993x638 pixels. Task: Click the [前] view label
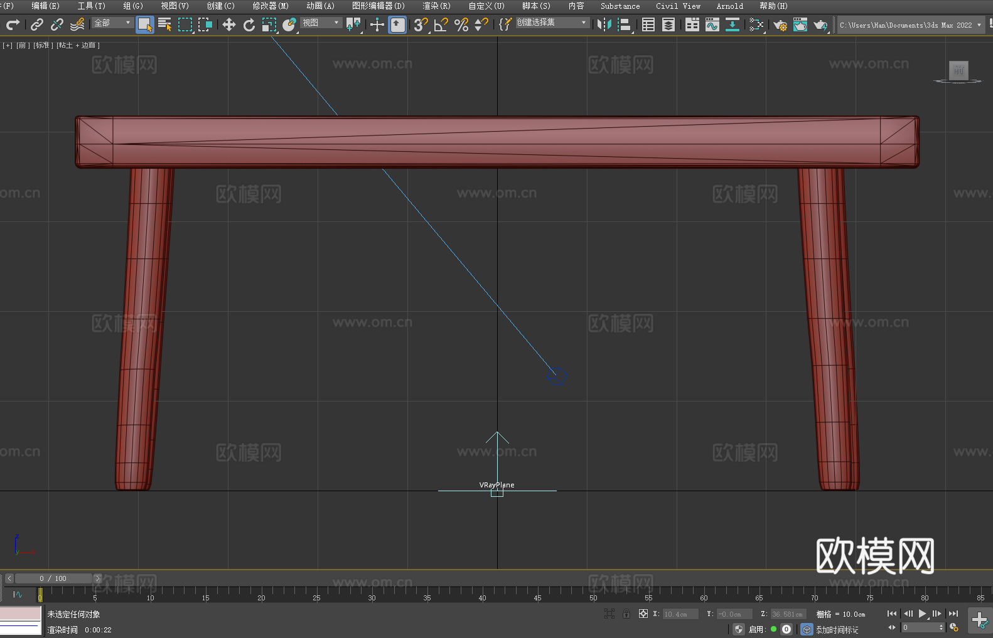pyautogui.click(x=22, y=45)
